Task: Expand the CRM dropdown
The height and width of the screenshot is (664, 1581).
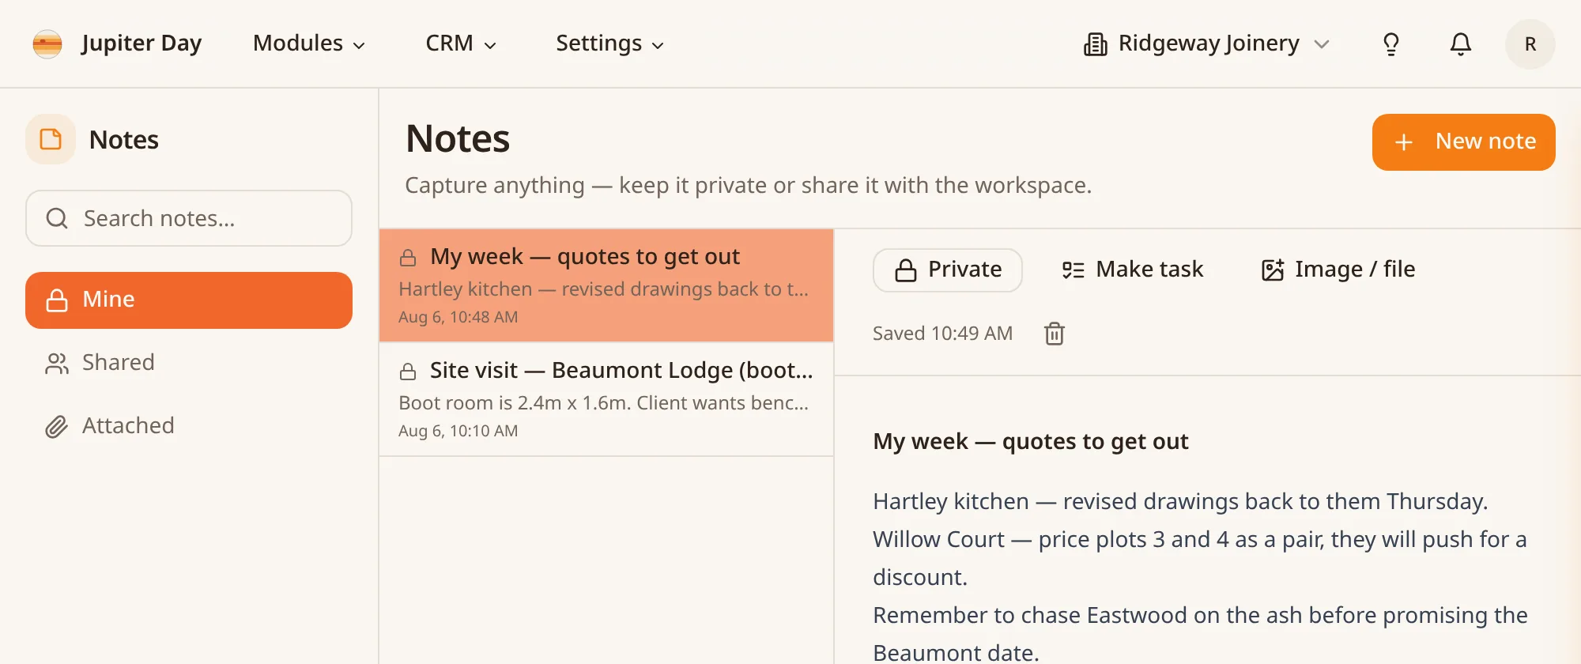Action: [461, 43]
